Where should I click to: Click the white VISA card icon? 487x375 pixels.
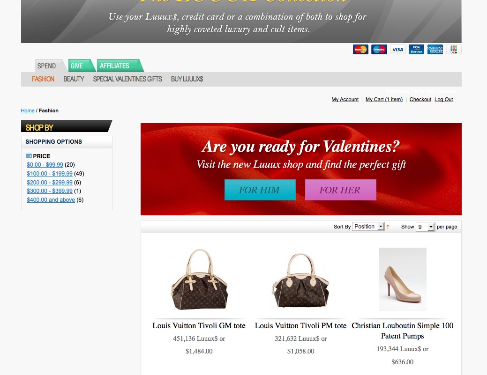click(x=397, y=49)
